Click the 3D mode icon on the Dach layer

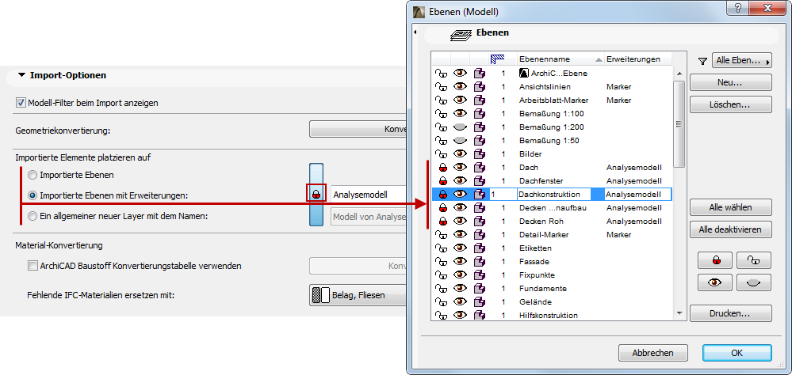click(480, 168)
